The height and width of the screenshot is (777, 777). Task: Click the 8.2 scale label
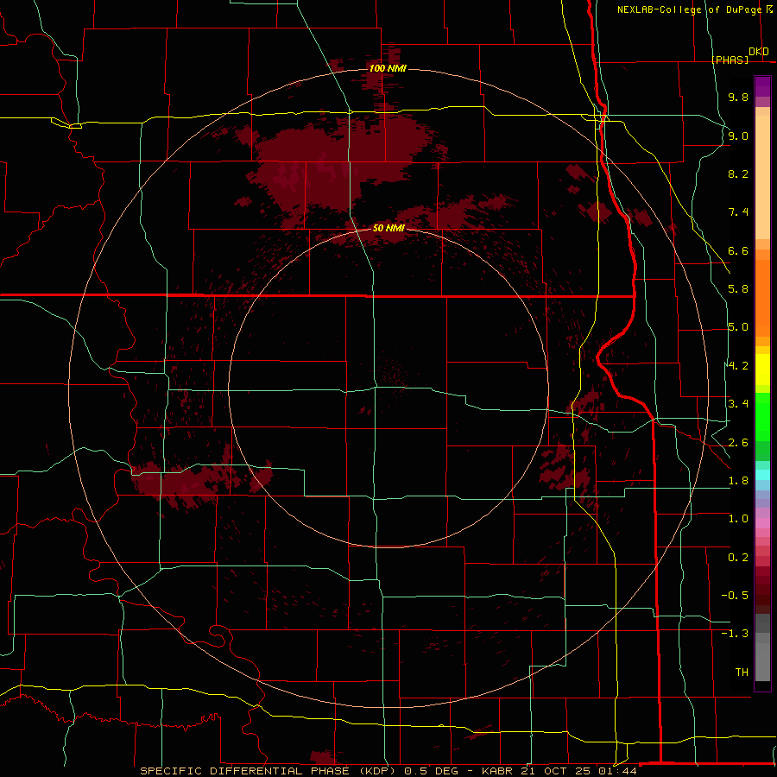point(738,174)
